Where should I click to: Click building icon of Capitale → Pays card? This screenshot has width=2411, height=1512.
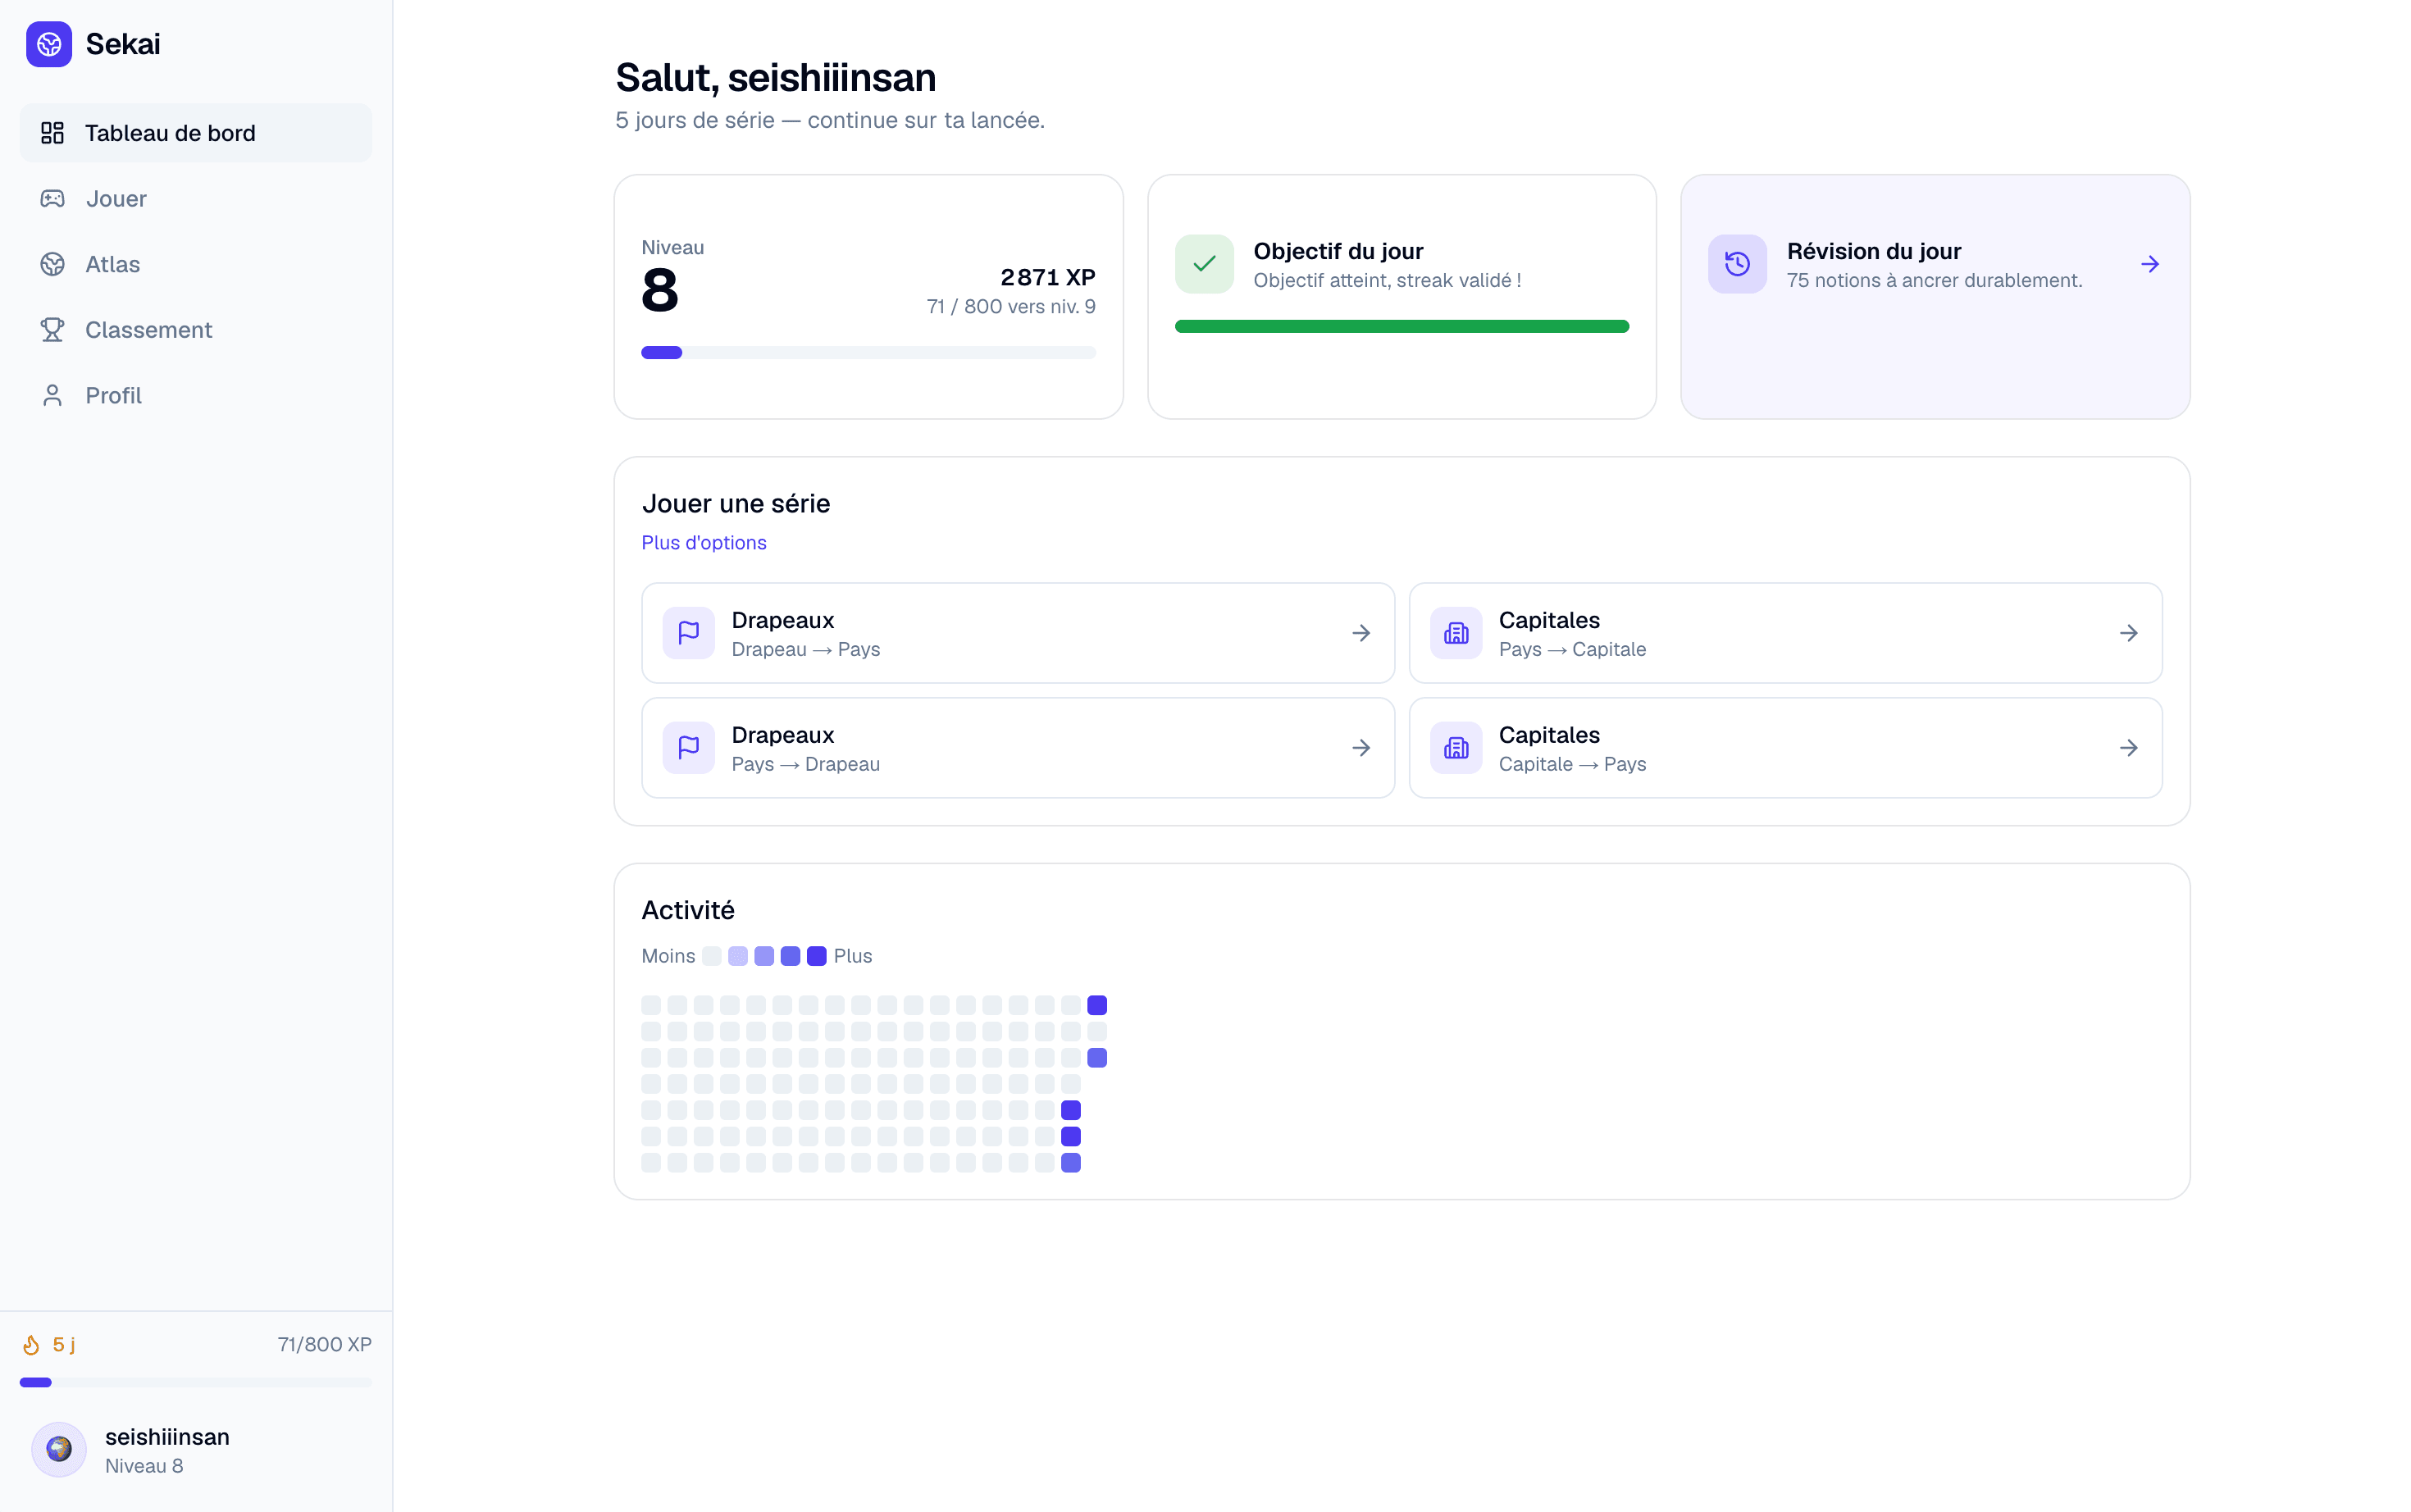1456,748
